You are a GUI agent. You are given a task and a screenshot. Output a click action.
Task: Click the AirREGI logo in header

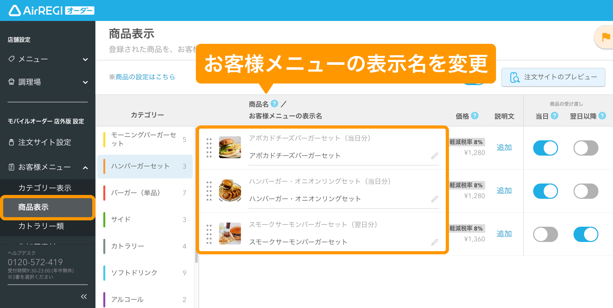[52, 10]
